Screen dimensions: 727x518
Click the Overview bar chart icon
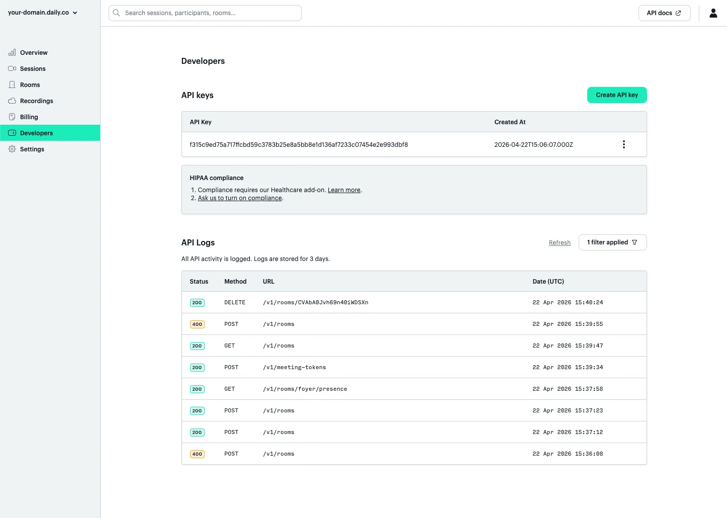[12, 52]
